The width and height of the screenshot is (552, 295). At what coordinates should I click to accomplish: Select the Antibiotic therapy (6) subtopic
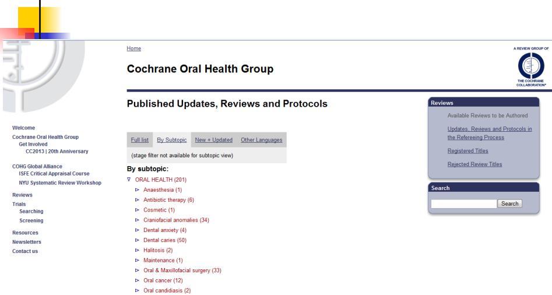[x=168, y=200]
